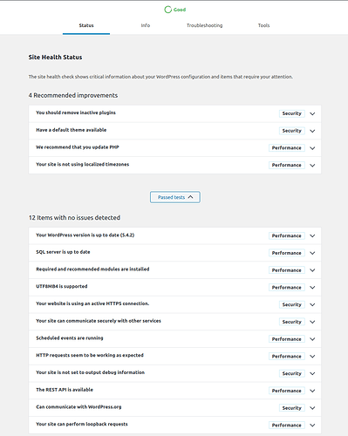Click 'not set to output debug information' title
Screen dimensions: 348x436
90,372
